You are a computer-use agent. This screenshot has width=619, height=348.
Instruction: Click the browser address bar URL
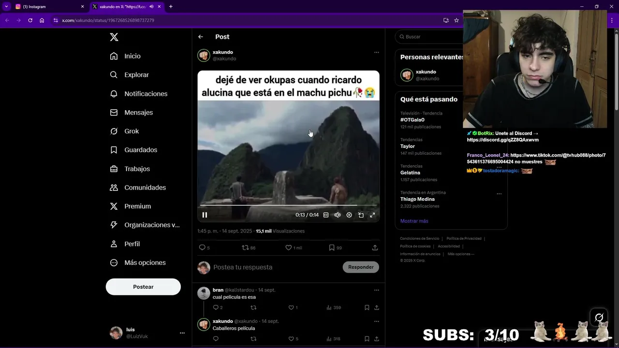(108, 20)
